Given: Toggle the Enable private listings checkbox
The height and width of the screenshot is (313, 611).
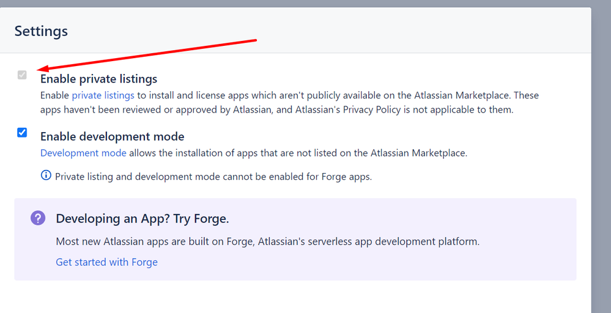Looking at the screenshot, I should (22, 75).
